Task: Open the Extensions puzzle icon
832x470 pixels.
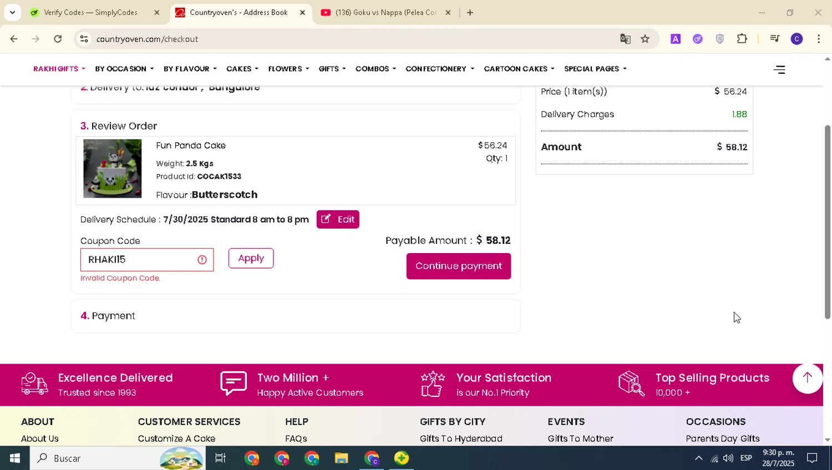Action: click(x=742, y=39)
